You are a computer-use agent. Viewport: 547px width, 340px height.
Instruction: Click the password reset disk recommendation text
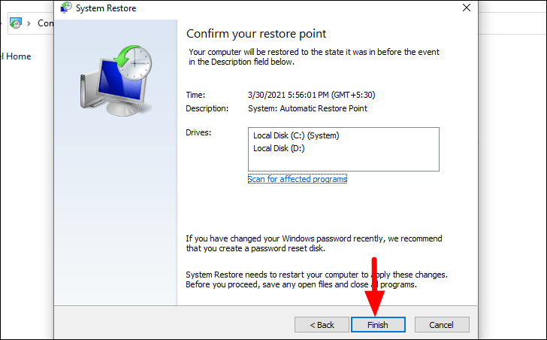pos(313,243)
